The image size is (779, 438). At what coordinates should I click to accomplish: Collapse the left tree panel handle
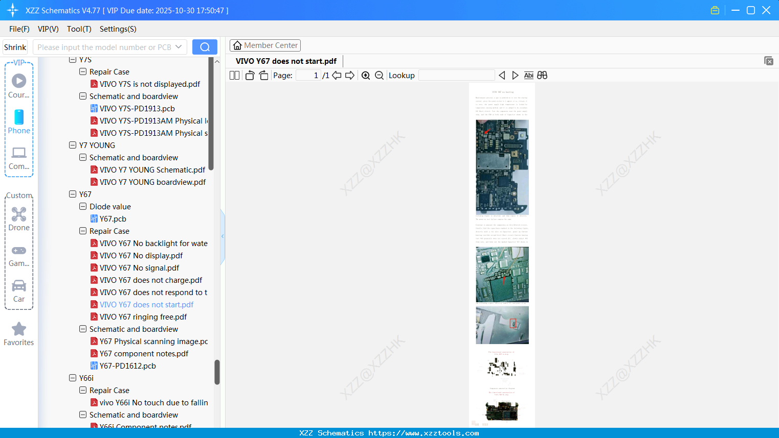[x=222, y=236]
